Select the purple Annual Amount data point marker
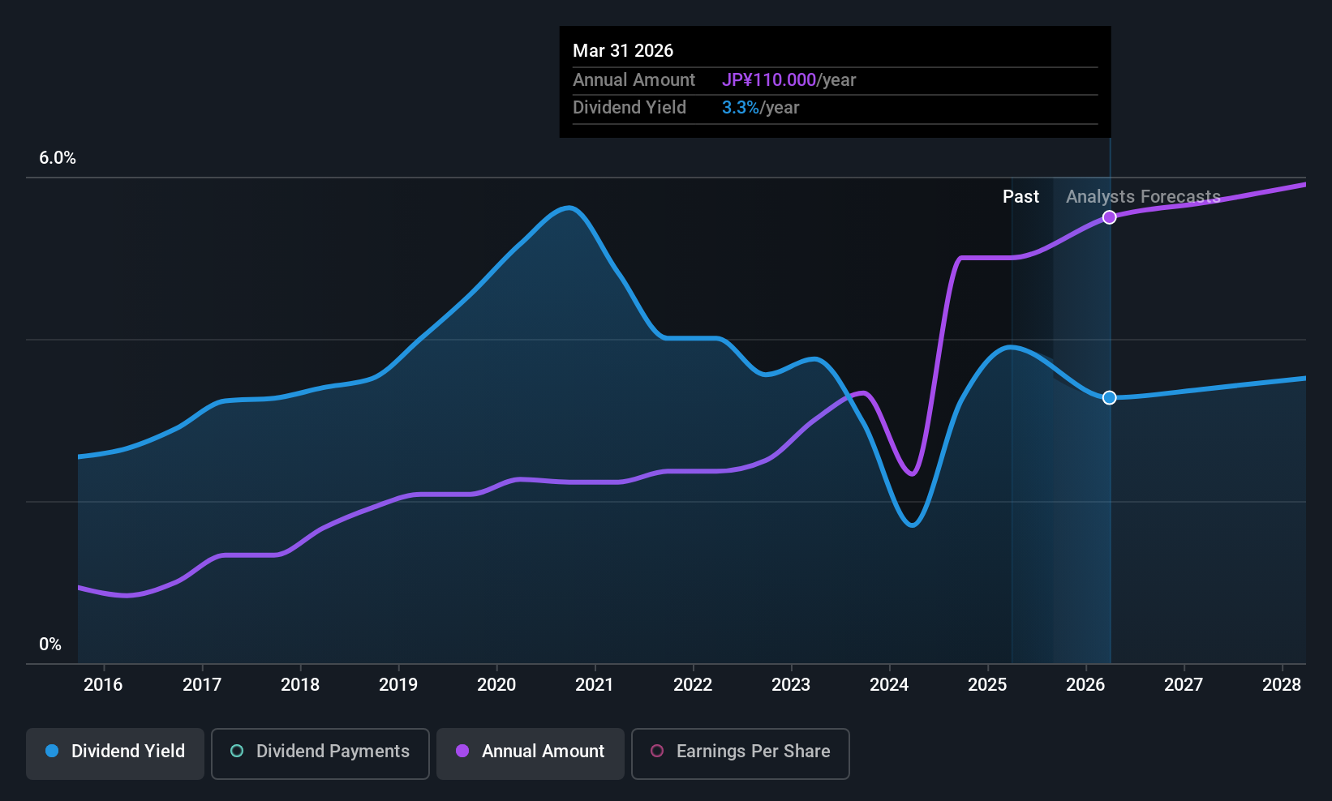 (x=1110, y=217)
